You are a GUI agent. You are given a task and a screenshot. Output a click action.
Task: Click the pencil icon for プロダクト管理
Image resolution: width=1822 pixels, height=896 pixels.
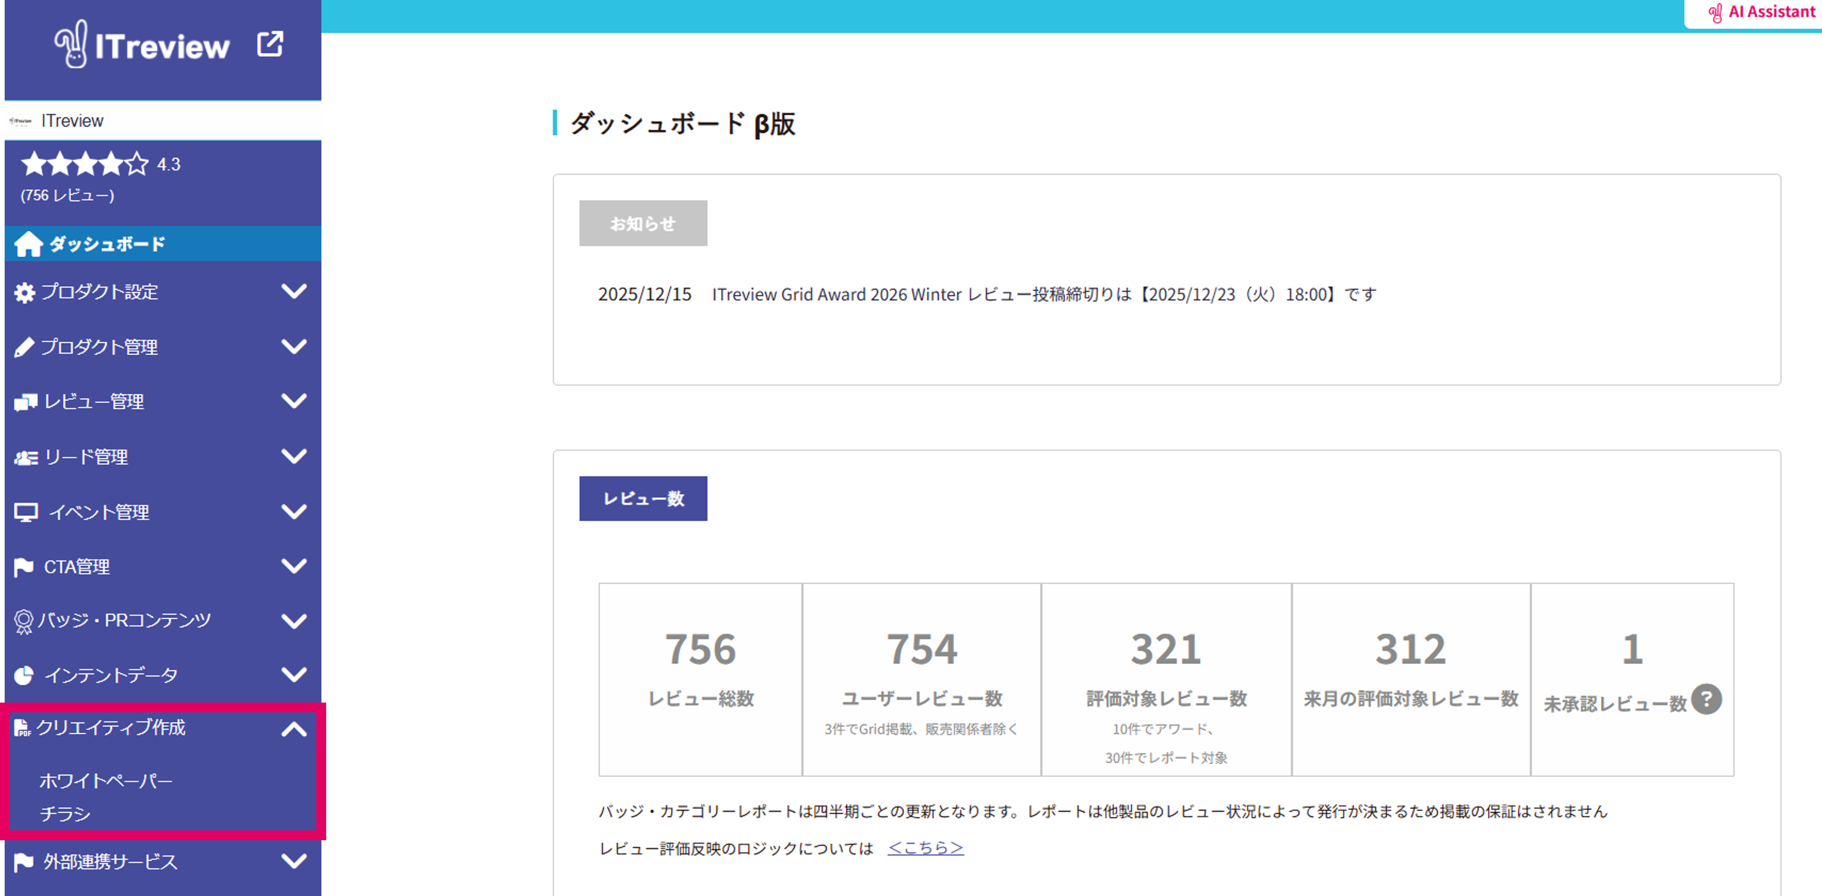[x=24, y=347]
